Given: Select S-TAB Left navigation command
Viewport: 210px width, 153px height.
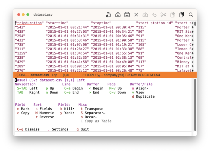Looking at the screenshot, I should coord(27,88).
